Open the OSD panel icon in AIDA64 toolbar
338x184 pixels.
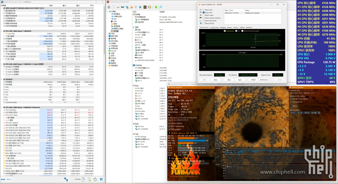coord(145,7)
